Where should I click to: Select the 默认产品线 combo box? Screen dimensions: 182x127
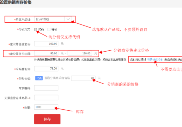(53, 19)
